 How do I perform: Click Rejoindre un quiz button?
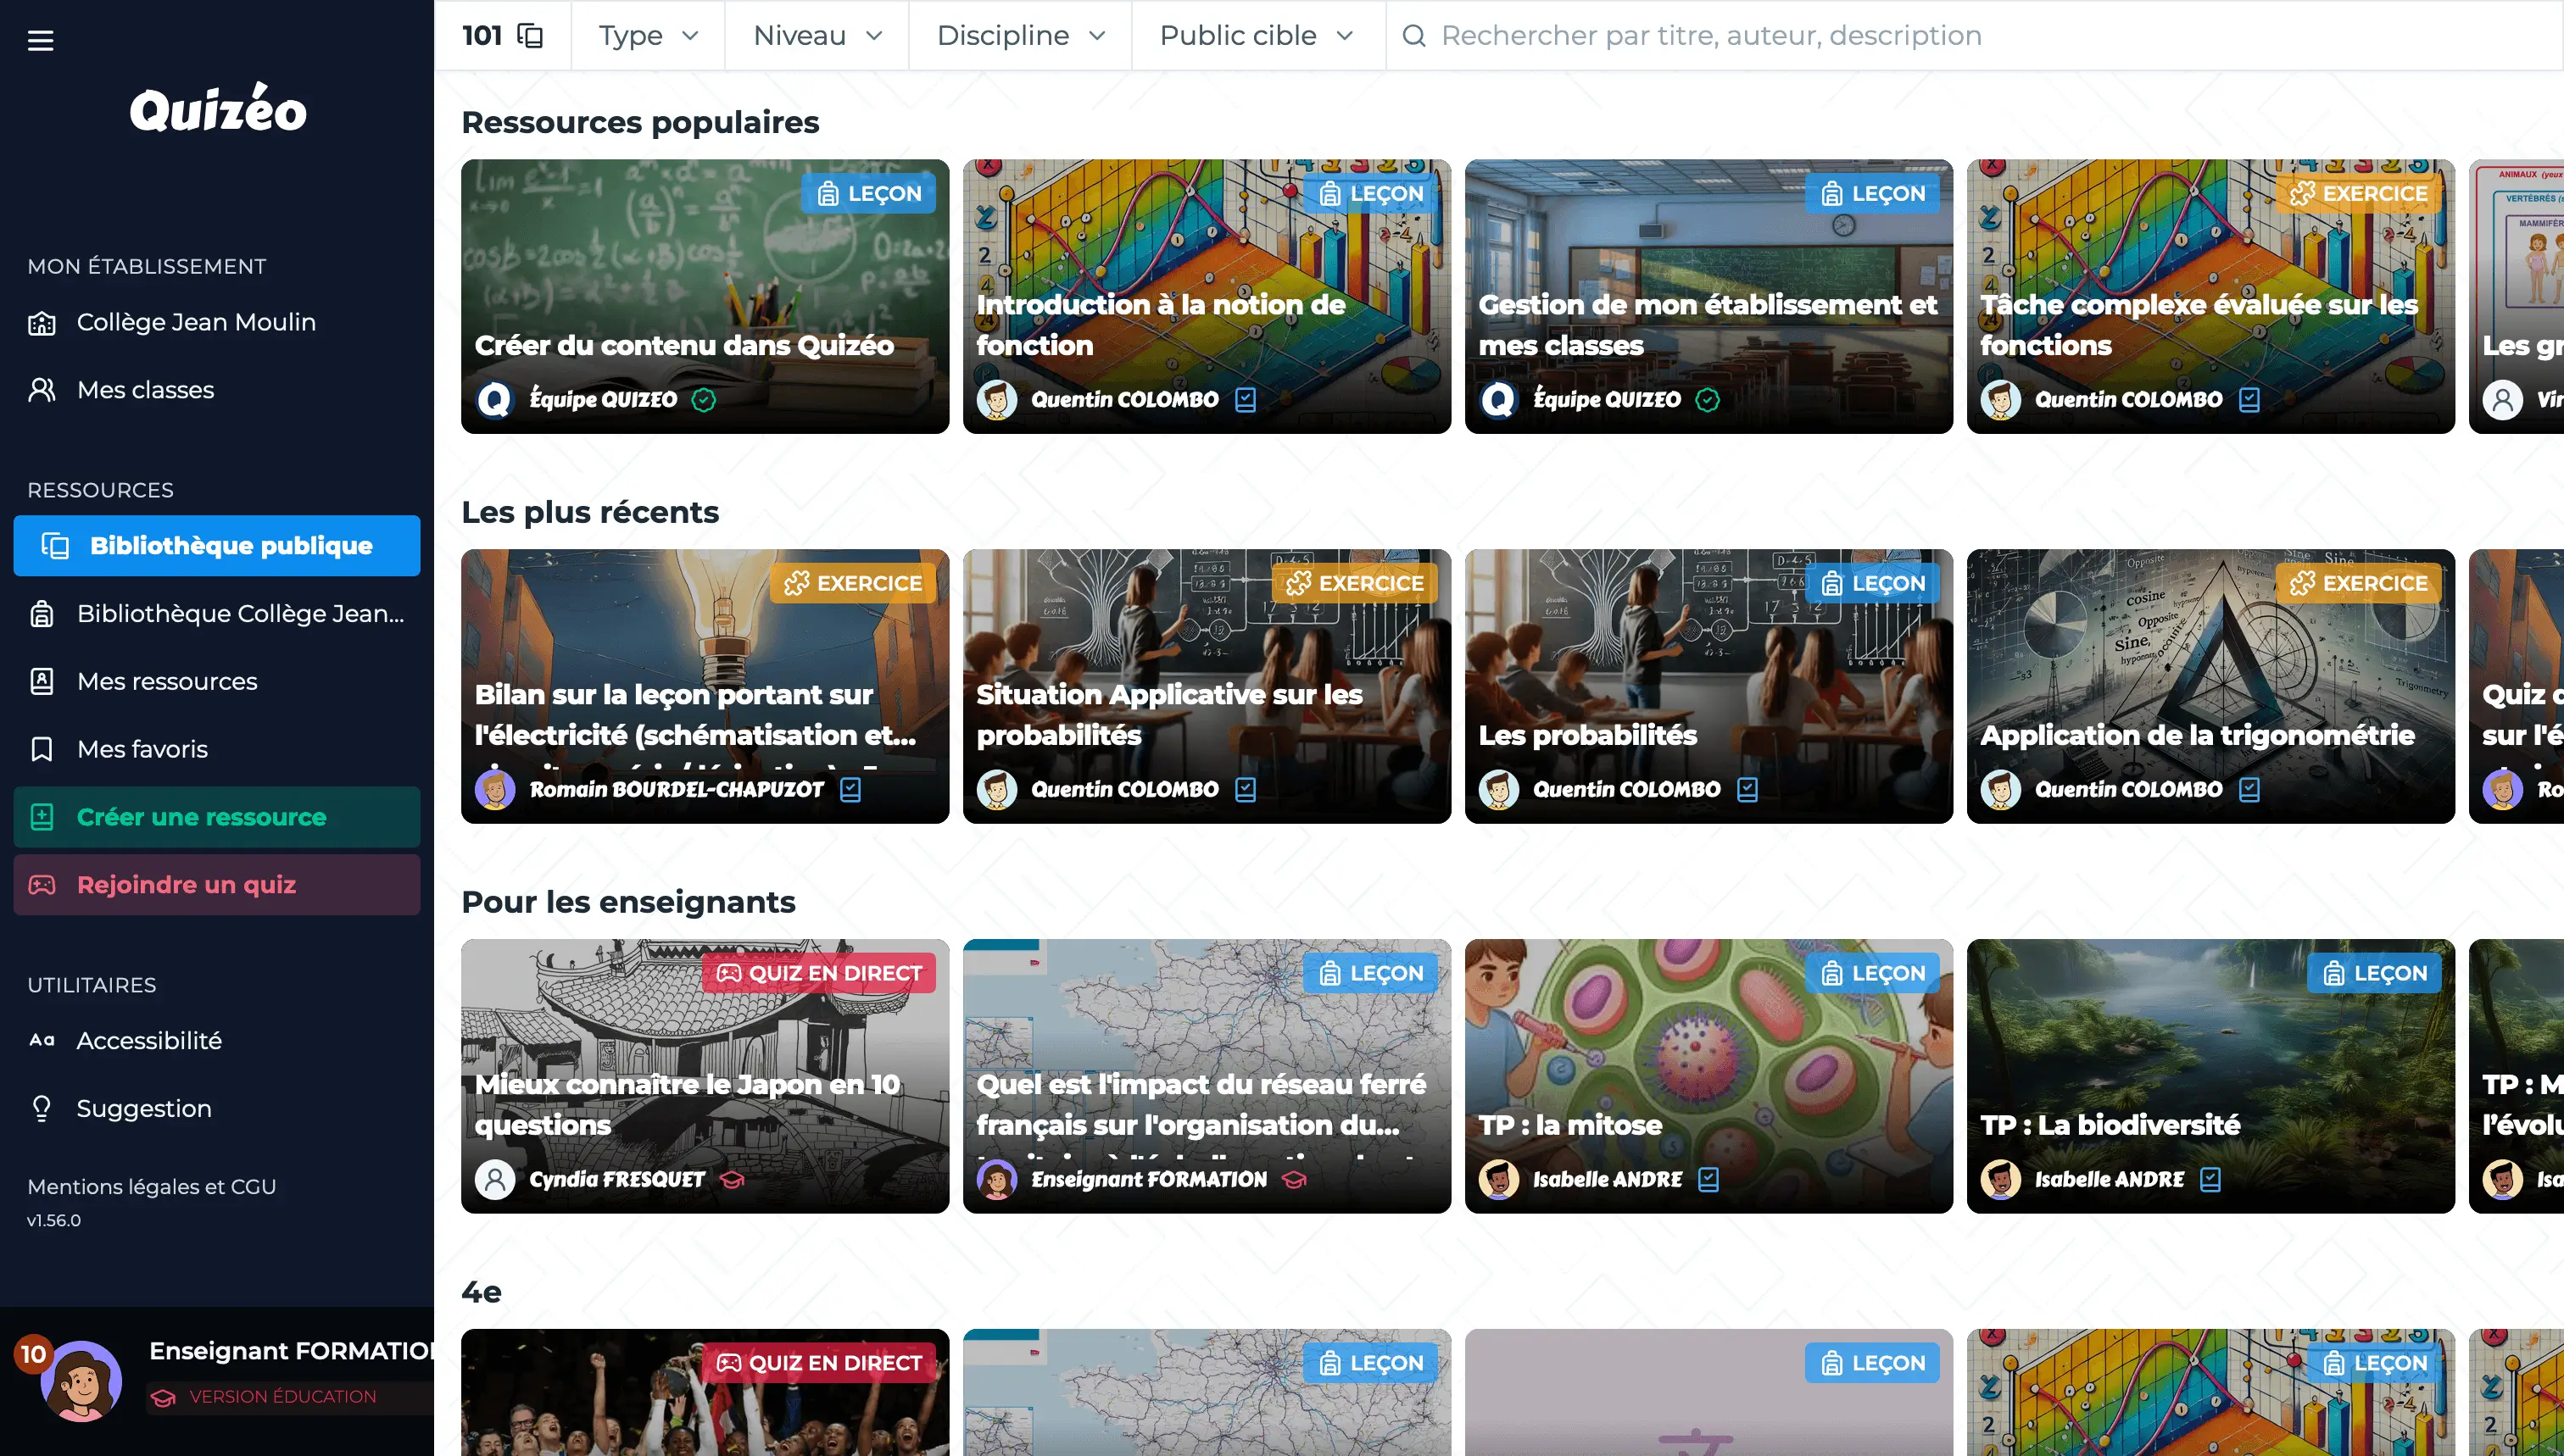click(217, 885)
